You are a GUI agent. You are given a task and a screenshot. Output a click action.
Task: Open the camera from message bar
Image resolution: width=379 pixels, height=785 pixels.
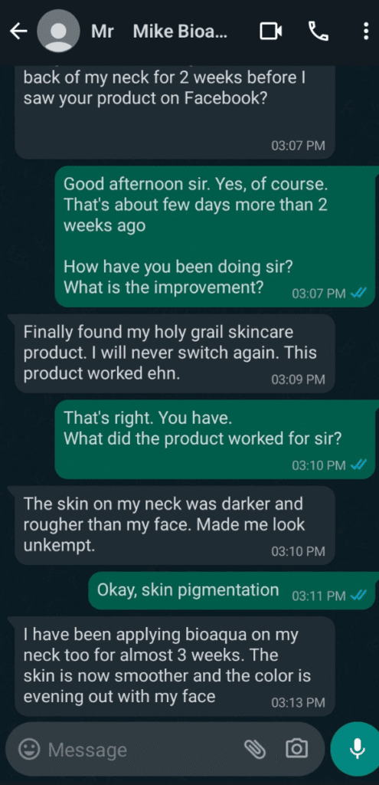tap(296, 749)
